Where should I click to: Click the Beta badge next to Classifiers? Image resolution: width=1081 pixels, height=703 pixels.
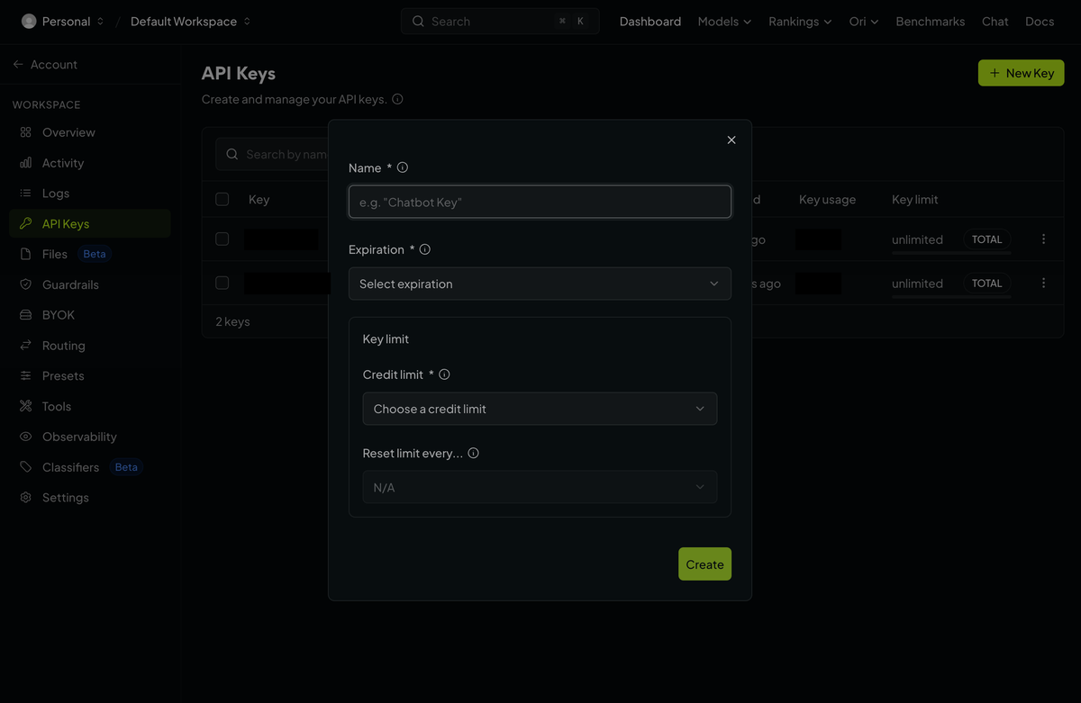126,467
